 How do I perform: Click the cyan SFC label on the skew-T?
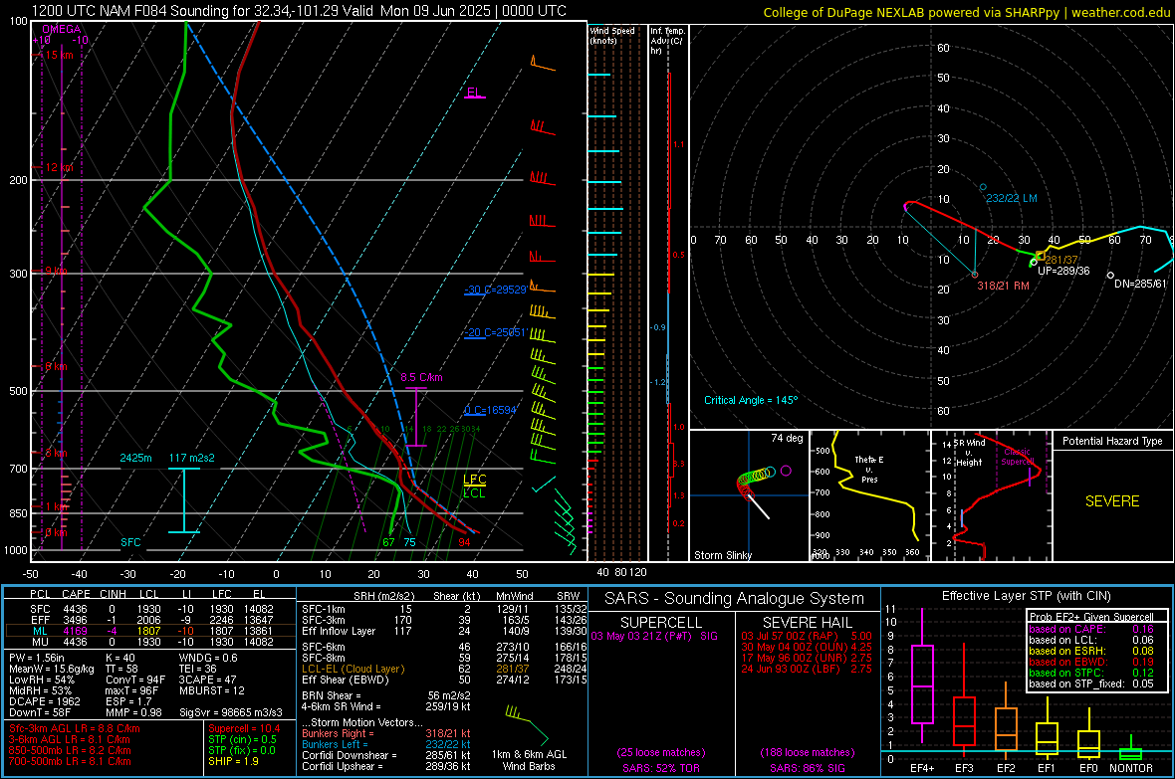tap(130, 542)
